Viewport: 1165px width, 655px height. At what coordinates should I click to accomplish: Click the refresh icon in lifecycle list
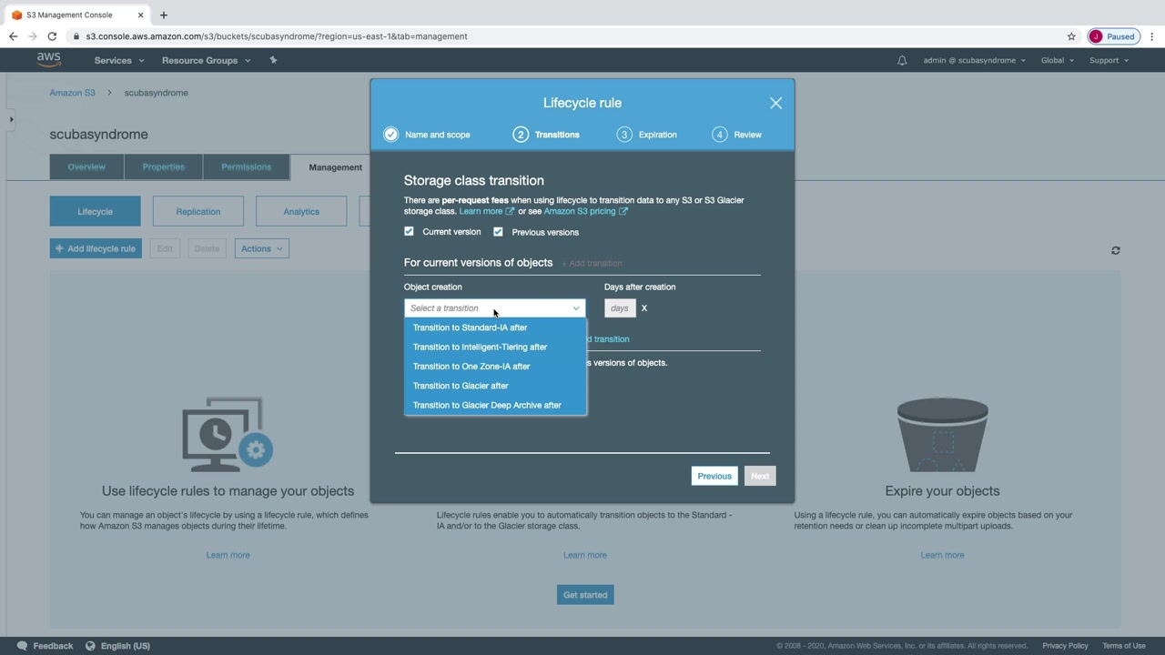1116,250
